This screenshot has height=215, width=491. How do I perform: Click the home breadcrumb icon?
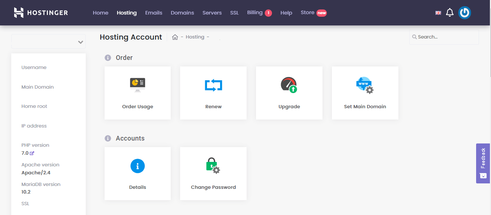[175, 37]
